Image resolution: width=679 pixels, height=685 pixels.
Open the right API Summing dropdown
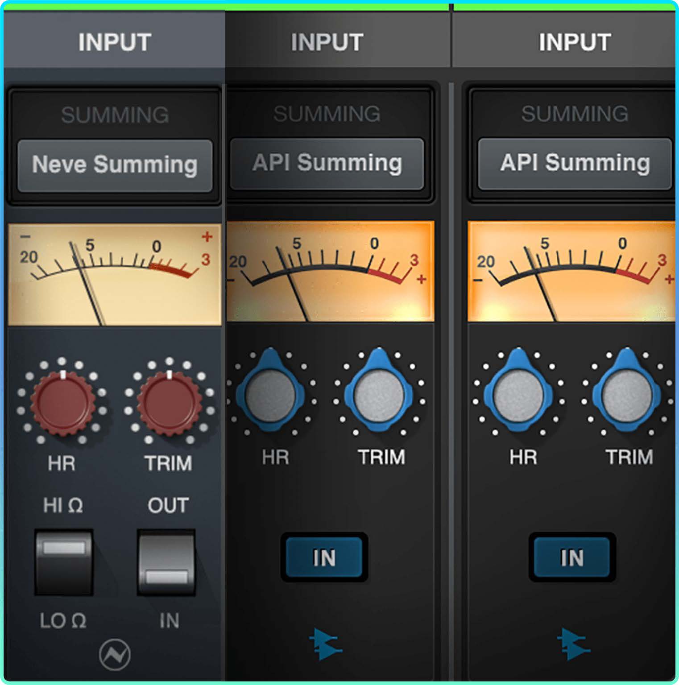(x=575, y=163)
